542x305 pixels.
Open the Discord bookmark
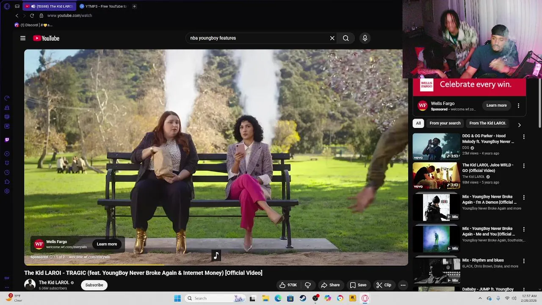pyautogui.click(x=33, y=25)
